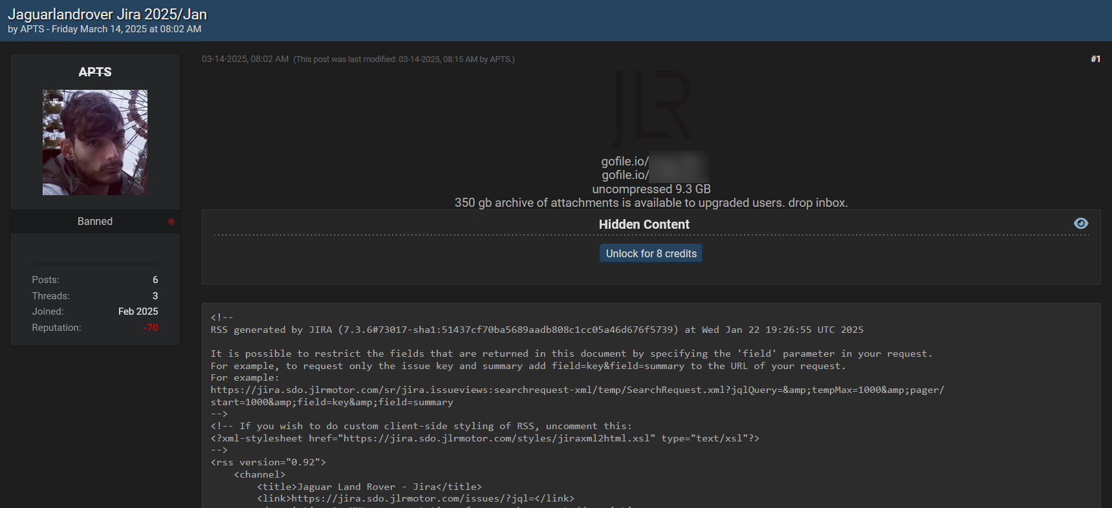1112x508 pixels.
Task: Open the #1 post permalink
Action: (1095, 59)
